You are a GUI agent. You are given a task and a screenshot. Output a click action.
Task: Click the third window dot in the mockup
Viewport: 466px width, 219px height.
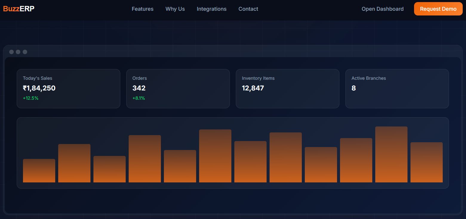(x=25, y=52)
